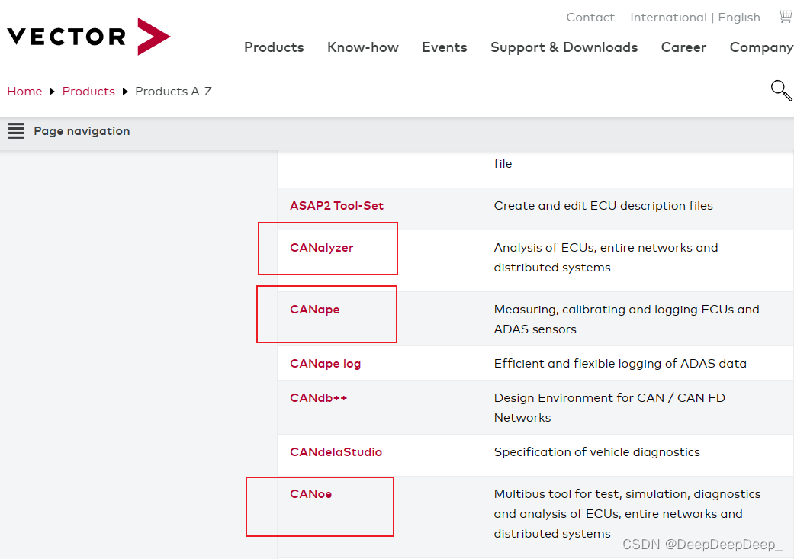This screenshot has width=794, height=559.
Task: Go to Home breadcrumb
Action: tap(24, 92)
